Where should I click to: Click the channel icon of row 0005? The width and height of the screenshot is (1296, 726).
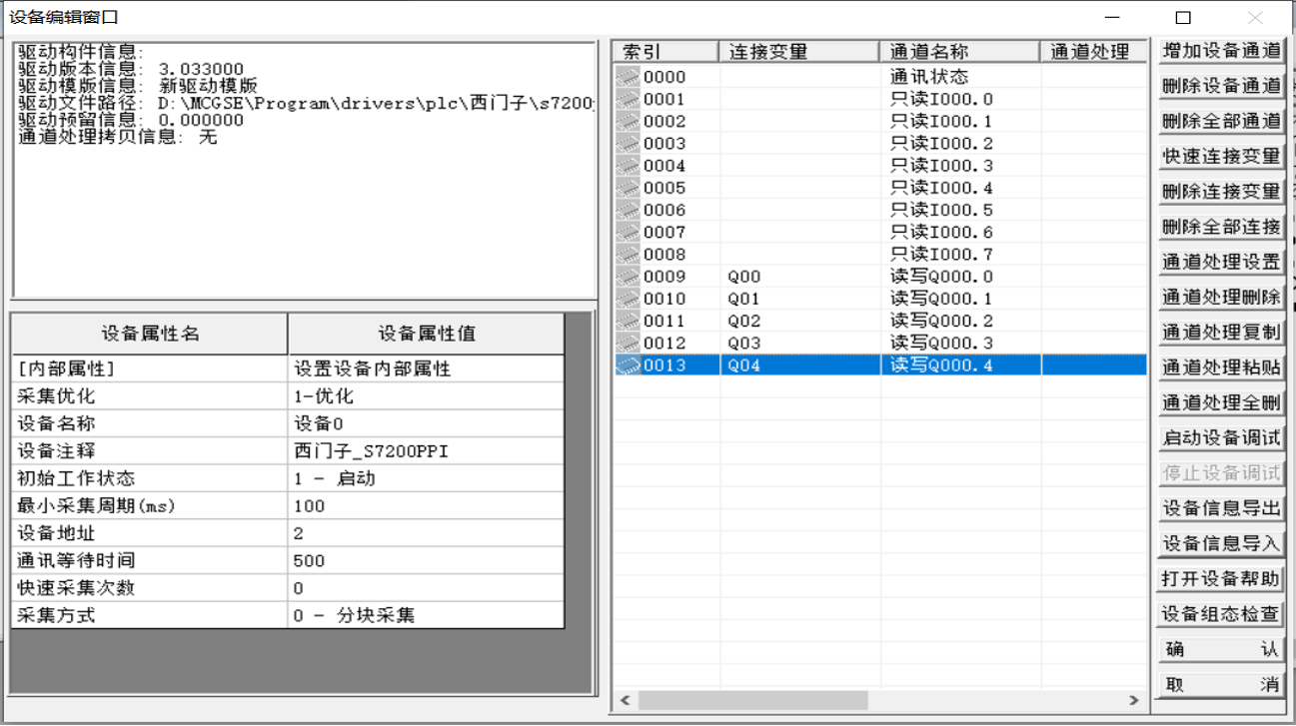pos(628,188)
